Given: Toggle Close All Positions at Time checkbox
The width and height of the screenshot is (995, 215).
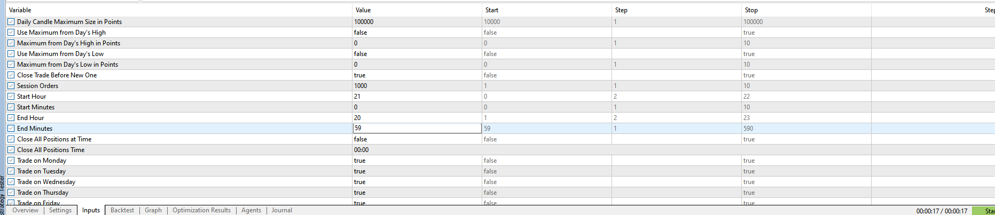Looking at the screenshot, I should (x=11, y=139).
